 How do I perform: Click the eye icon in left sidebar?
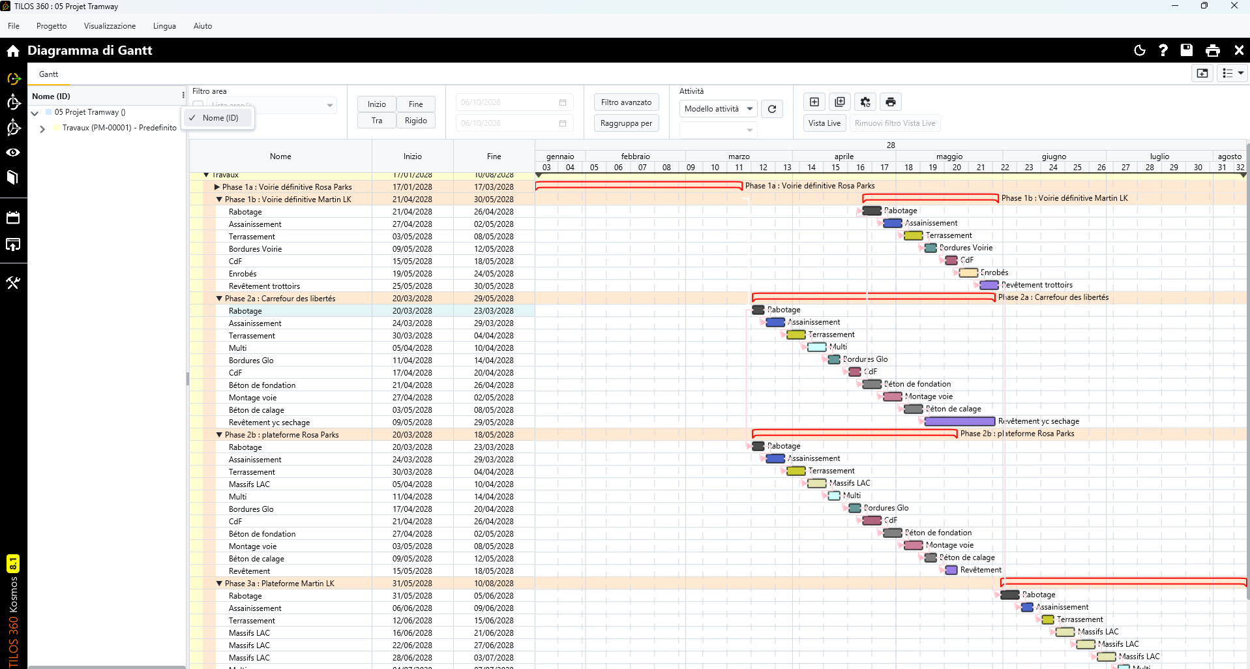(13, 152)
